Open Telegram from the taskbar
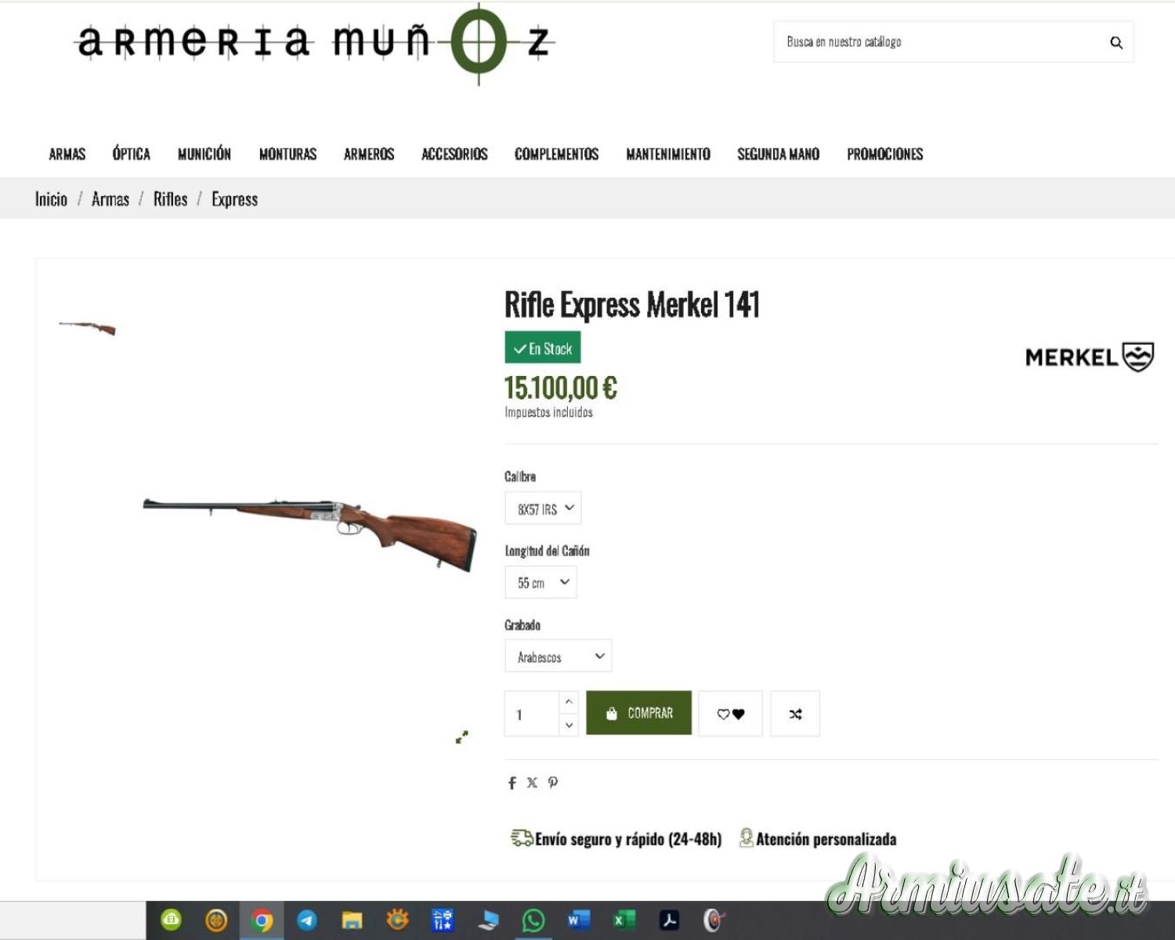Screen dimensions: 1175x940 coord(307,920)
